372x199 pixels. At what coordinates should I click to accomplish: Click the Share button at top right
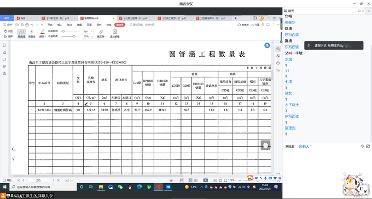tap(255, 25)
